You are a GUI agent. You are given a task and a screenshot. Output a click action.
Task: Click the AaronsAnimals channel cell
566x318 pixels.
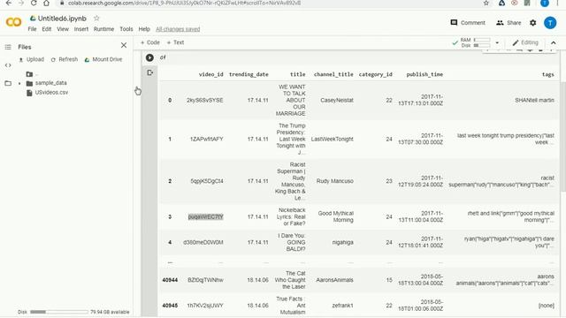[x=334, y=280]
